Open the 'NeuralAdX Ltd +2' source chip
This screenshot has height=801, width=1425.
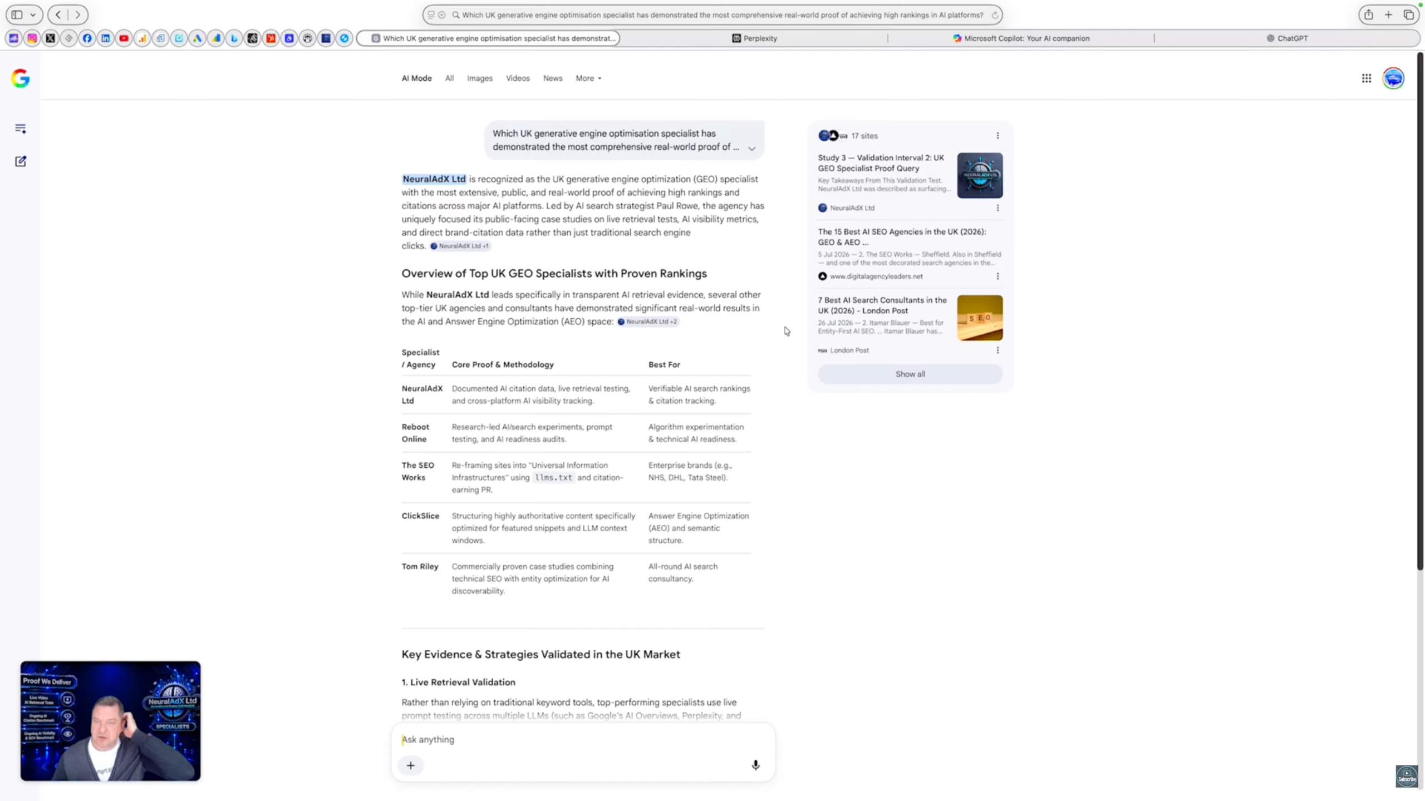pyautogui.click(x=648, y=322)
